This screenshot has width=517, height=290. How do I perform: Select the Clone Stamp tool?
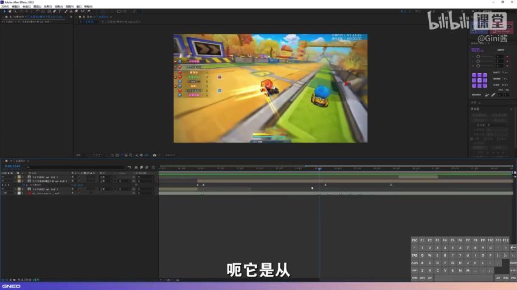(x=71, y=11)
